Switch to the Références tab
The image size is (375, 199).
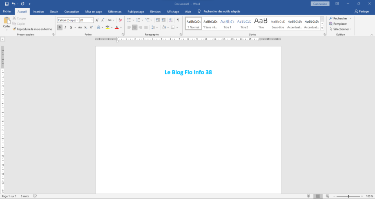[115, 11]
